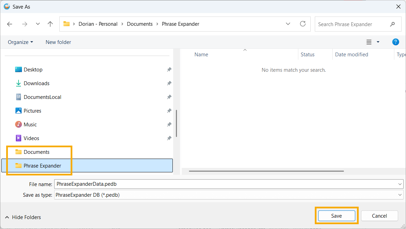Select Dorian - Personal in breadcrumb path
406x229 pixels.
(98, 24)
